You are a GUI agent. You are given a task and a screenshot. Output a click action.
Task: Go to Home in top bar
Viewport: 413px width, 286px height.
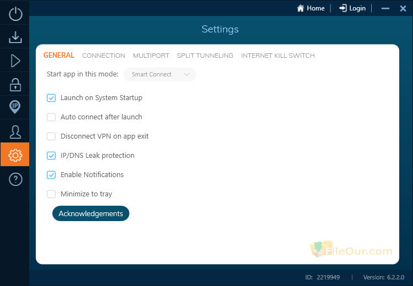(311, 8)
